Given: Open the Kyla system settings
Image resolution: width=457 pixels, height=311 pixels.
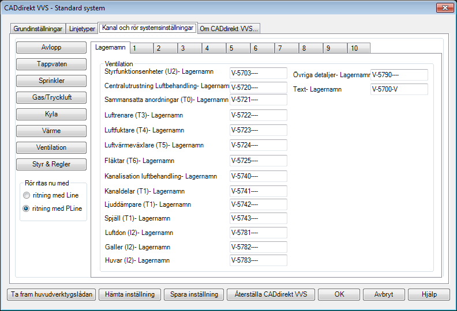Looking at the screenshot, I should [51, 114].
